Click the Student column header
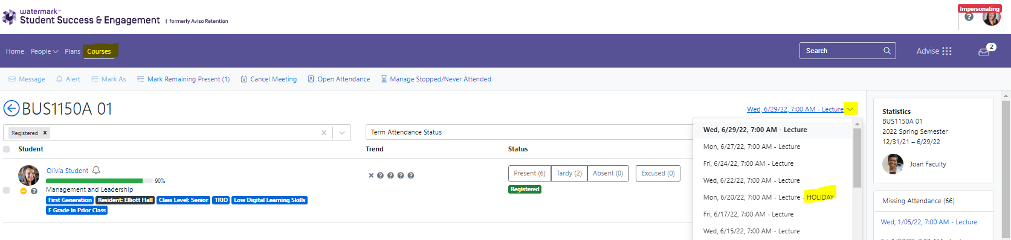 coord(31,149)
